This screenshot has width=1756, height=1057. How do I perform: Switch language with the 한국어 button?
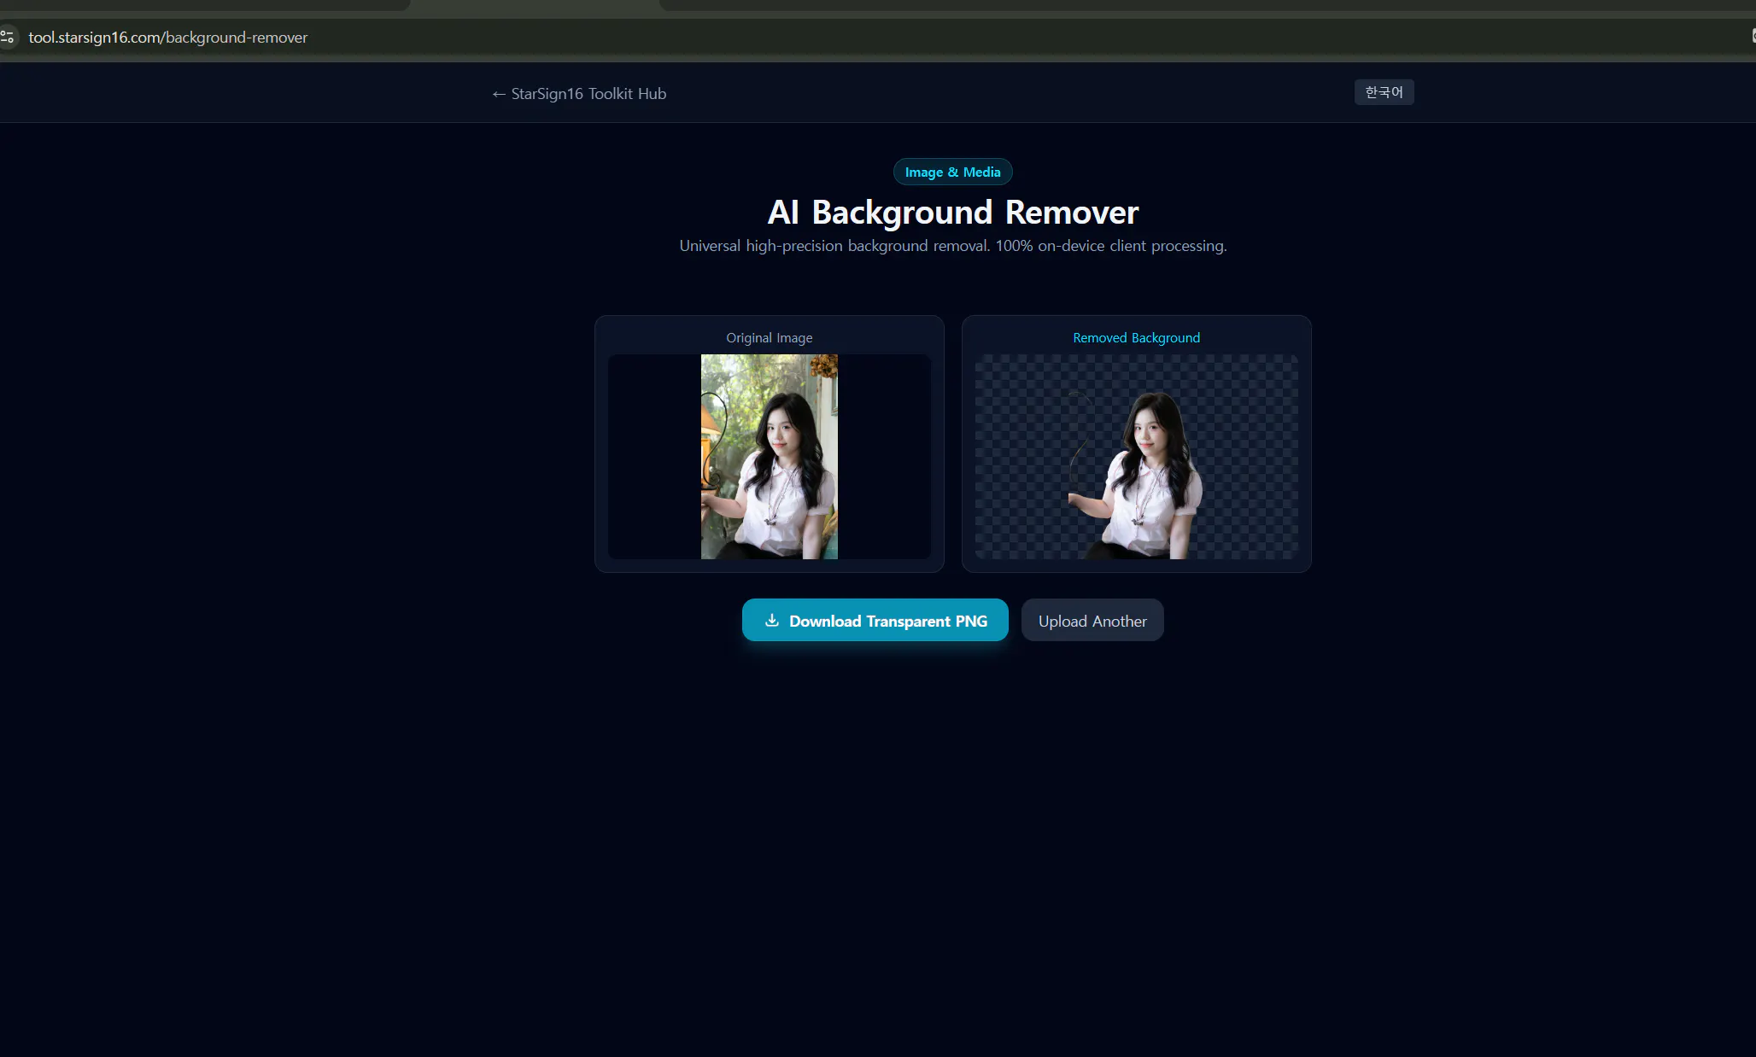pyautogui.click(x=1384, y=92)
